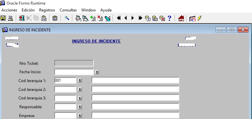Click the Empresa code field

[x=65, y=115]
